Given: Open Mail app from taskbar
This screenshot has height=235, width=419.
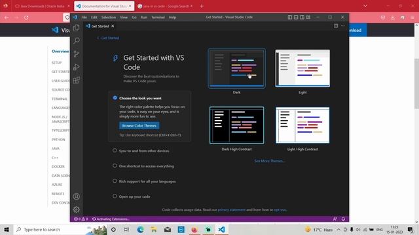Looking at the screenshot, I should point(168,229).
